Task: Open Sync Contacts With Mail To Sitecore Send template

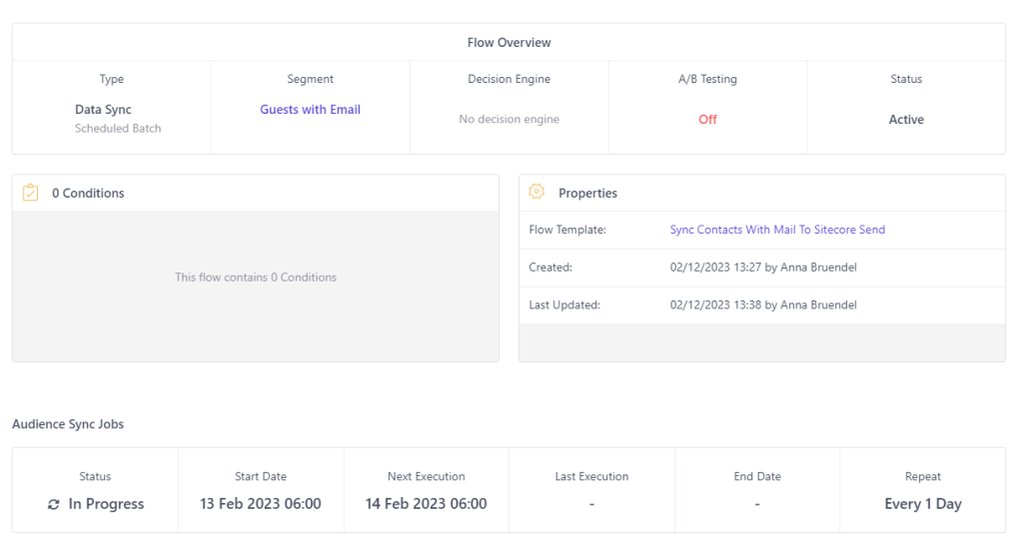Action: click(777, 230)
